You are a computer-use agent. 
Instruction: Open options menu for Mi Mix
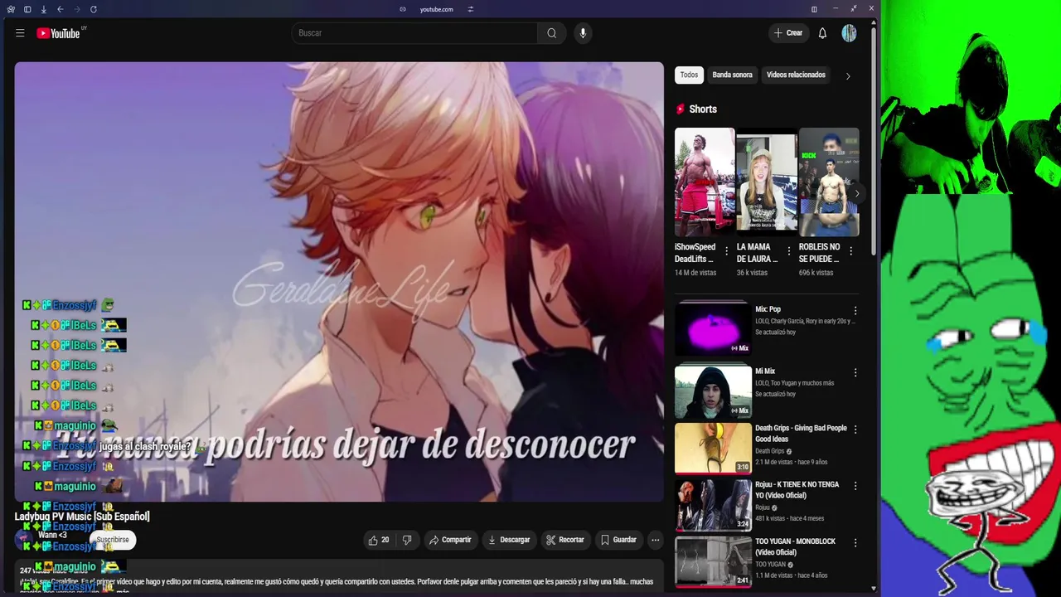(x=855, y=373)
